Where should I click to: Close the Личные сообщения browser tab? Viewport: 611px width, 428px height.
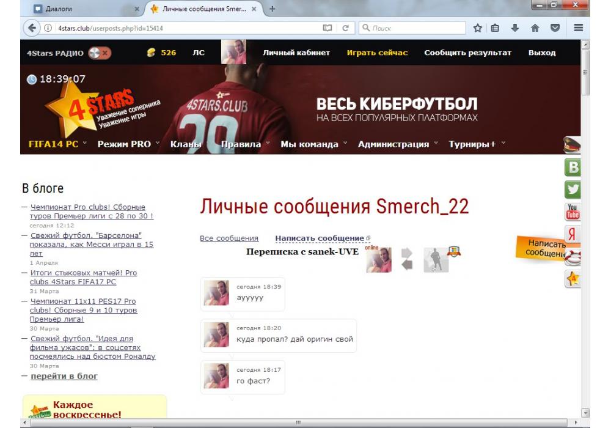coord(254,9)
